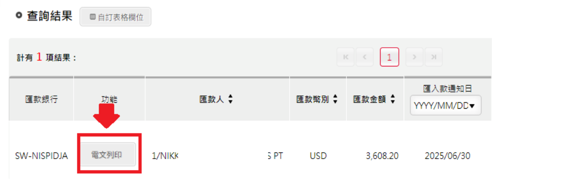Sort by 匯款幣別 using sort arrows
The image size is (571, 196).
[x=336, y=99]
